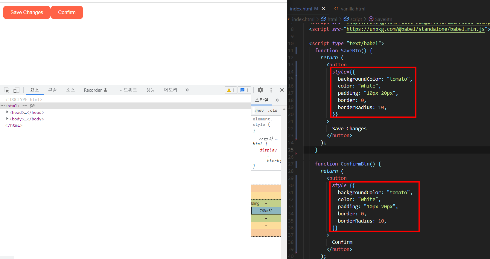Click the element.style rule block
This screenshot has width=490, height=259.
click(266, 125)
